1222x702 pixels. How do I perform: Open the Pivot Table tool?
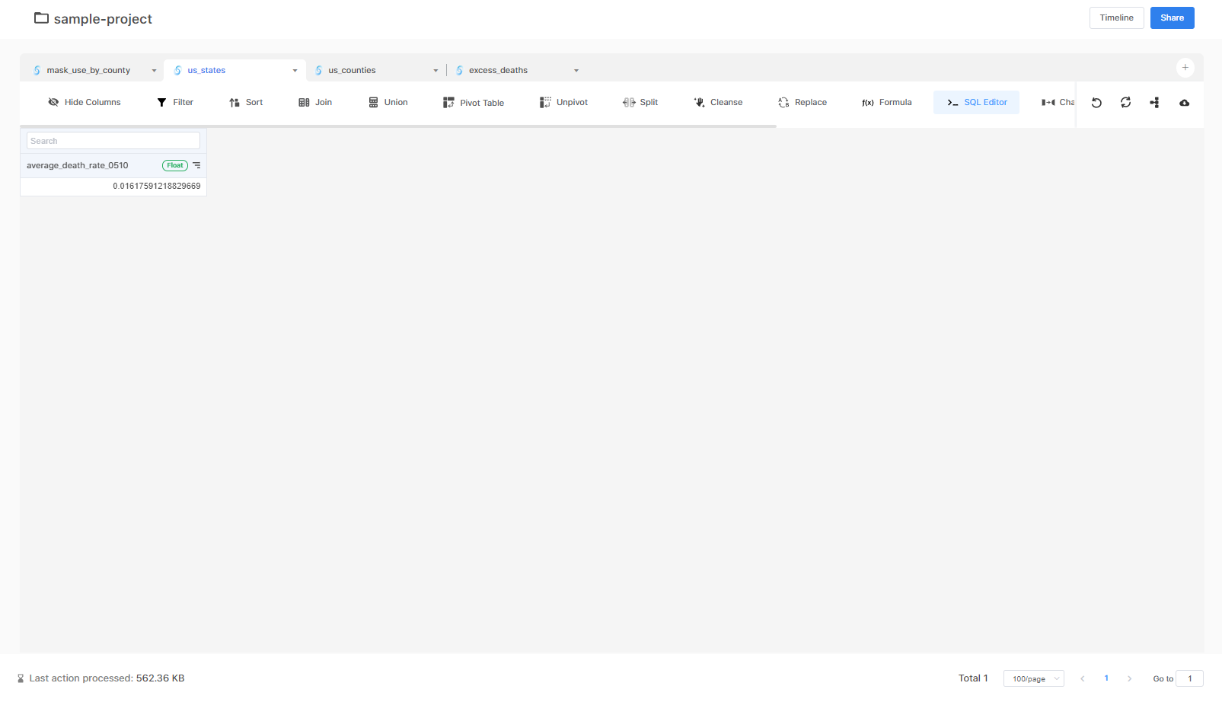[x=474, y=102]
